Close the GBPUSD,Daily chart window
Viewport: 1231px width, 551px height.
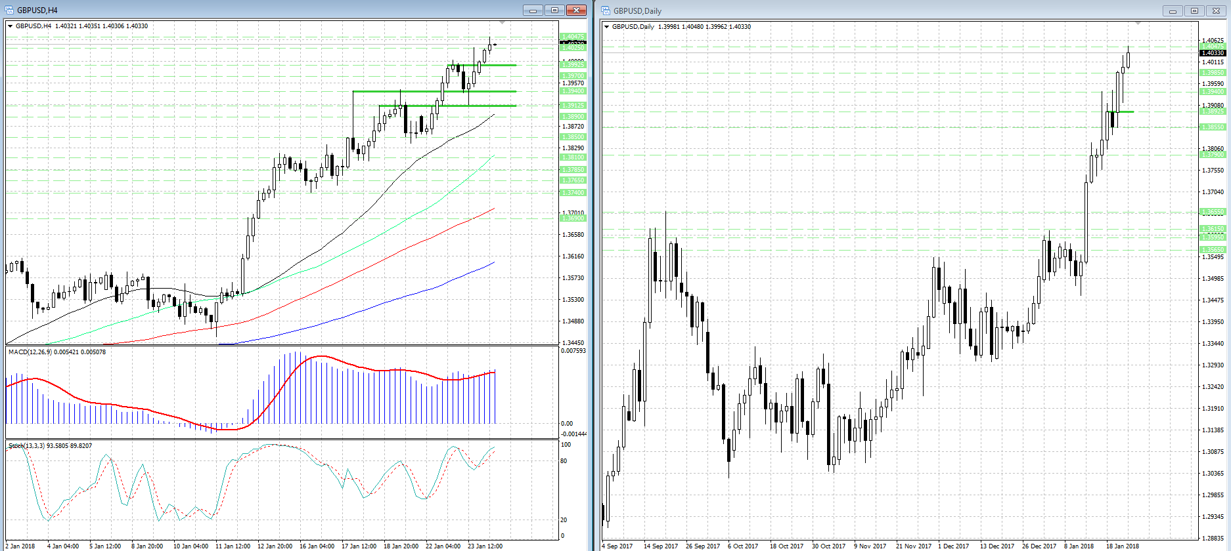tap(1216, 10)
